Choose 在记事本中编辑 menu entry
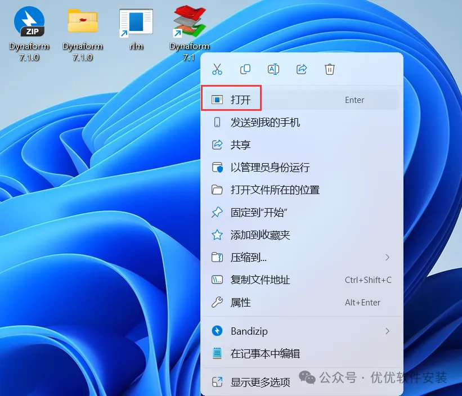The height and width of the screenshot is (396, 462). (302, 353)
